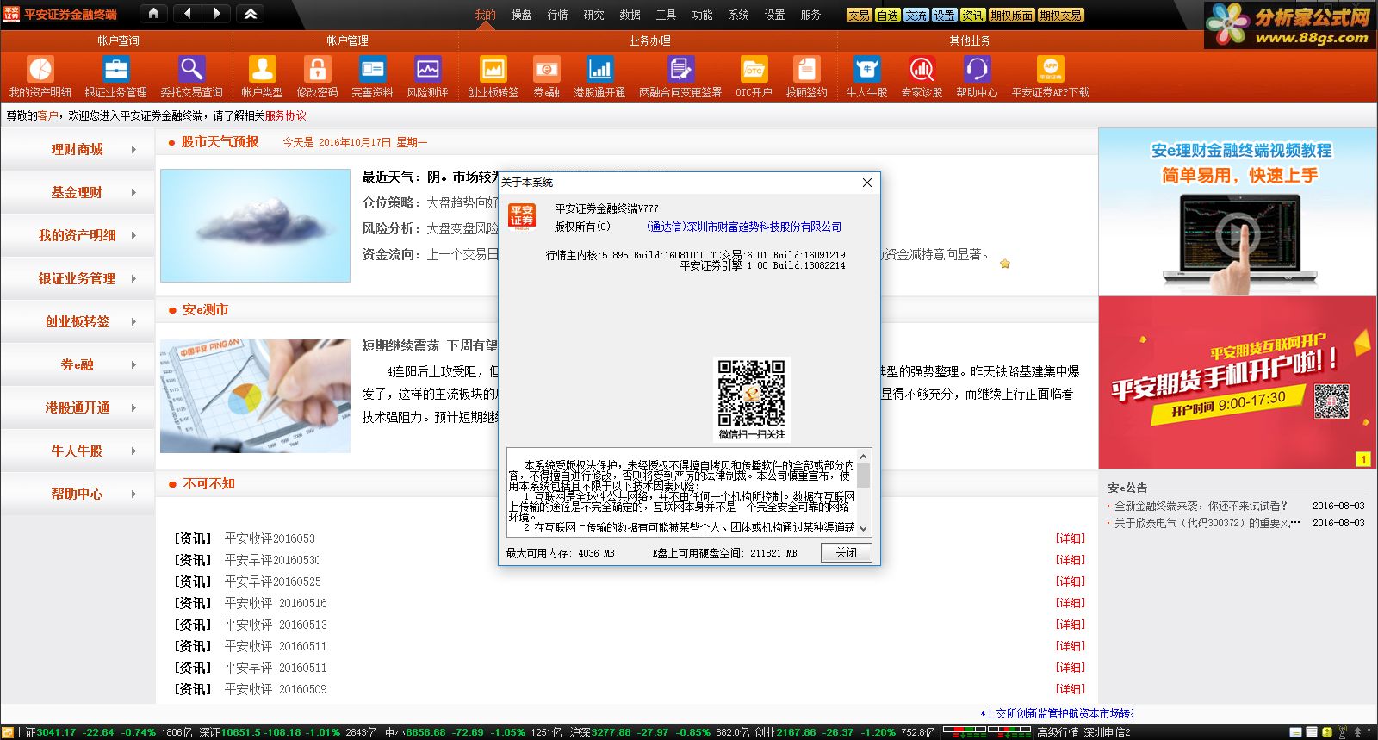Click the 期权交易 button

[1060, 15]
